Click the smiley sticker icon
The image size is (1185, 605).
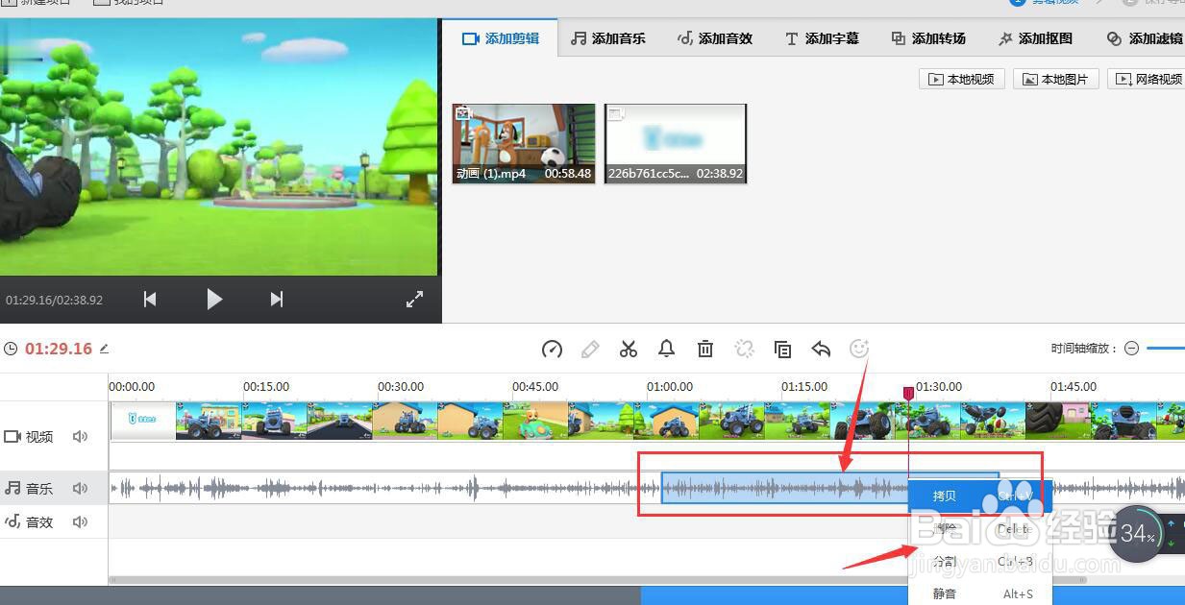[x=859, y=350]
